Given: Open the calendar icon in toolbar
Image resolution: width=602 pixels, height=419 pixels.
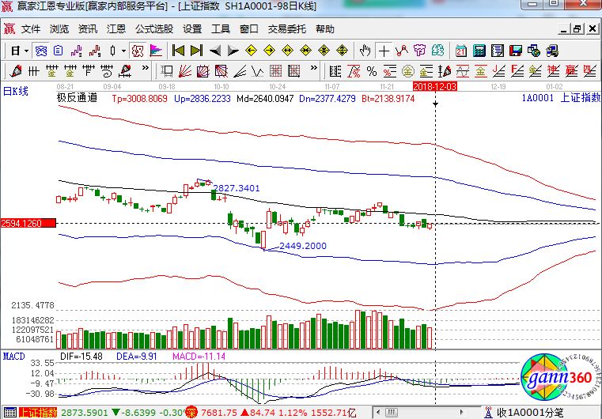Looking at the screenshot, I should pos(460,51).
